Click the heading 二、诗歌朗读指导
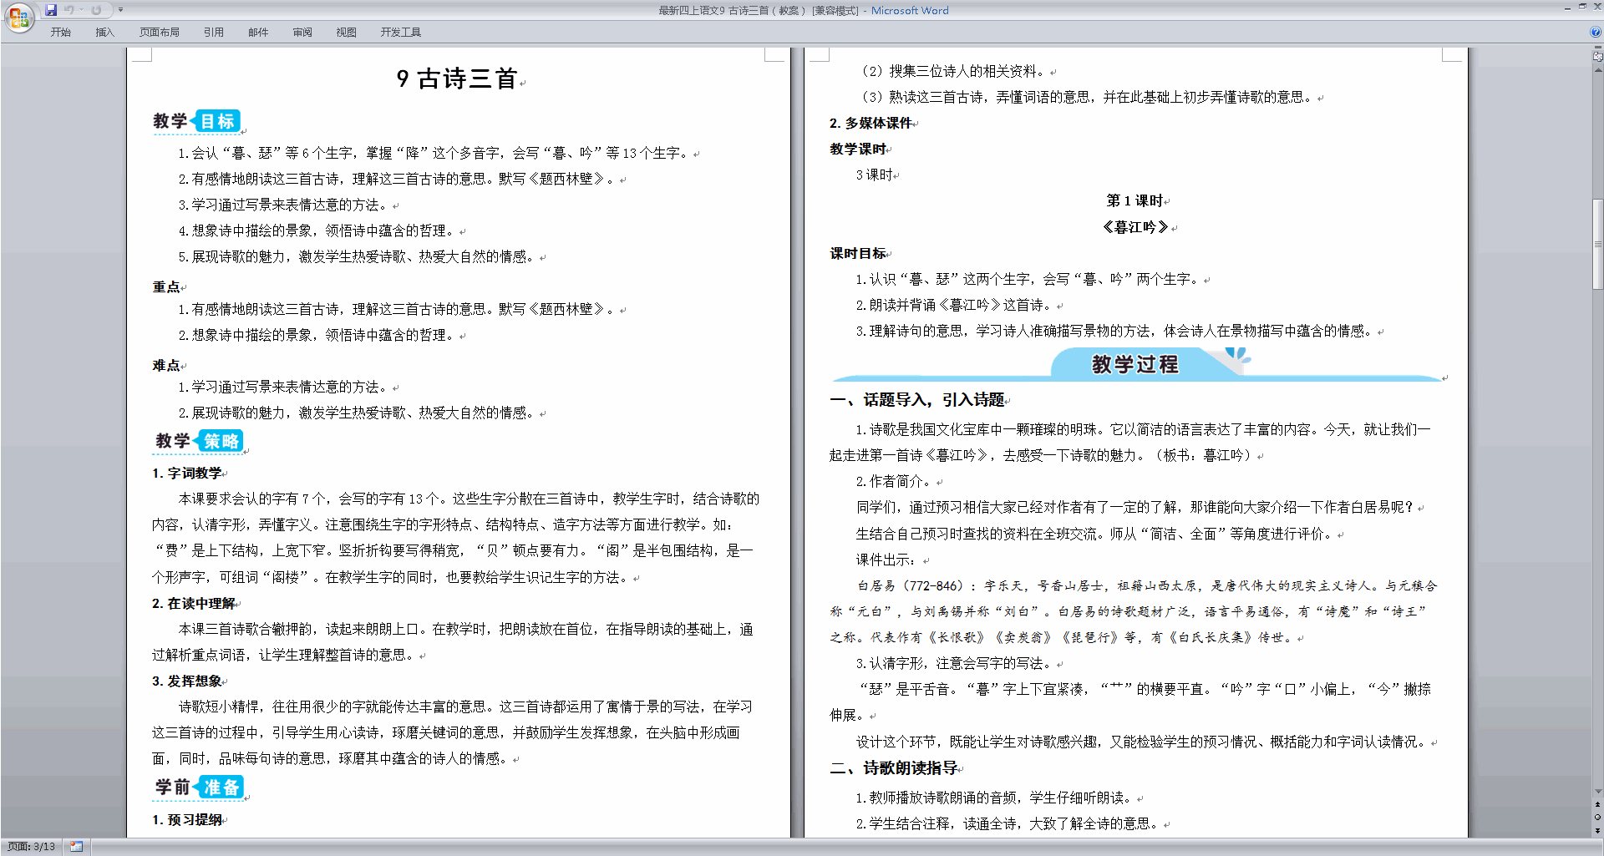The width and height of the screenshot is (1604, 856). 894,767
